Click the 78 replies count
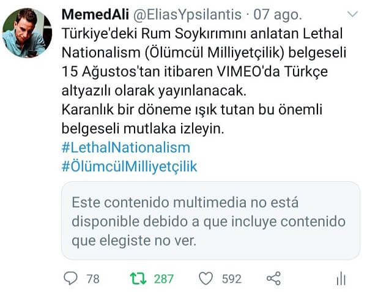Viewport: 367px width, 292px height. tap(93, 279)
